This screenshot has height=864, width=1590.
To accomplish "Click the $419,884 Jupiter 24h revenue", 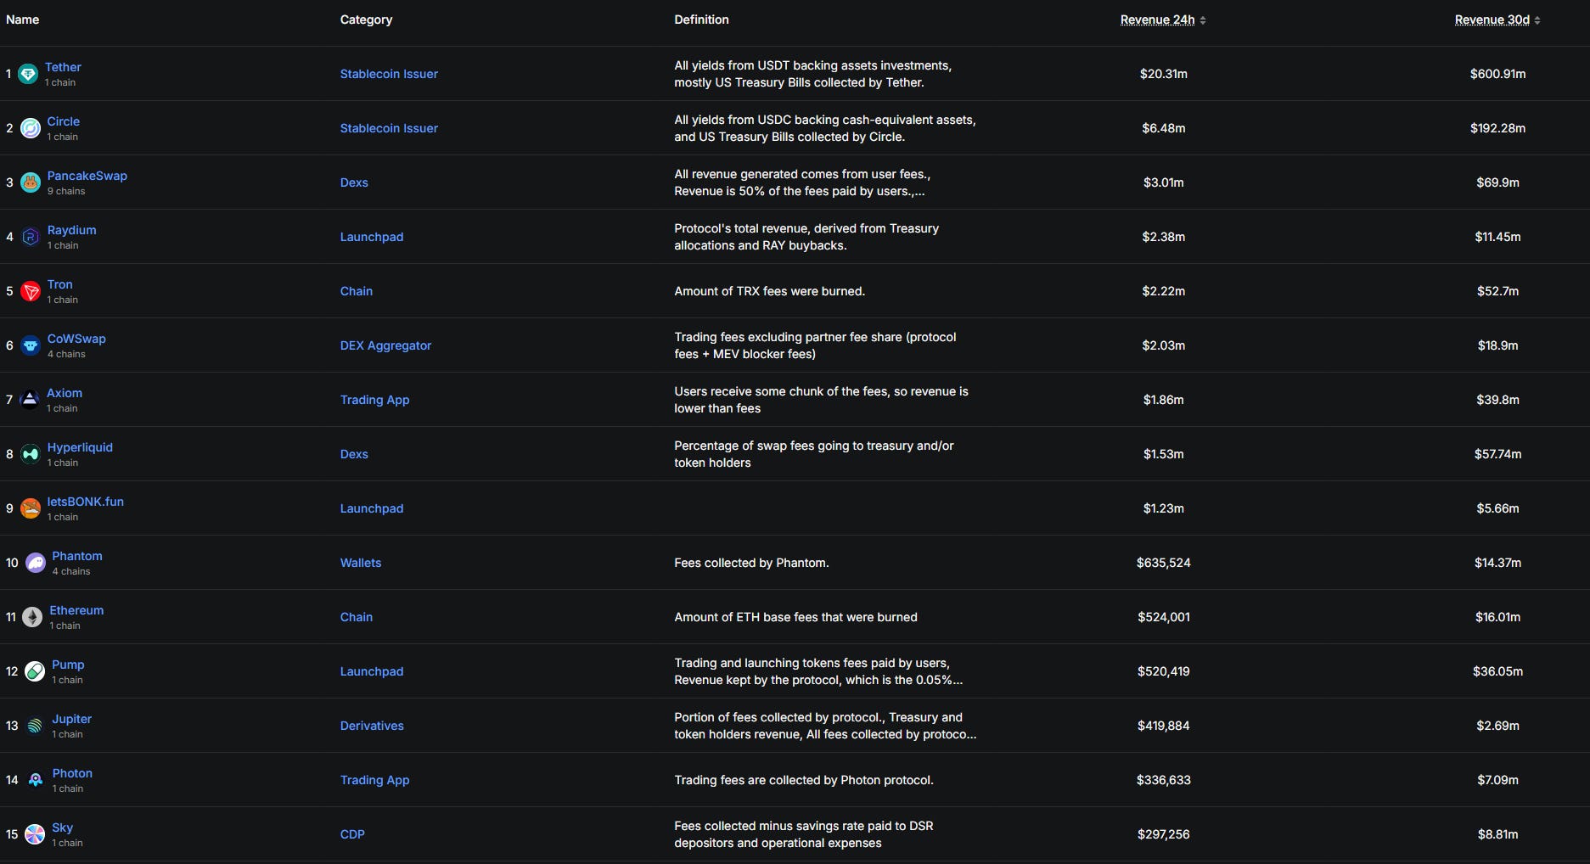I will (x=1163, y=726).
